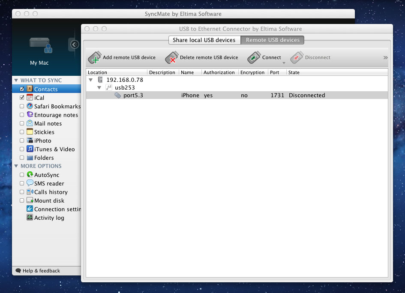Image resolution: width=405 pixels, height=293 pixels.
Task: Click the USB hub icon beside usb253
Action: point(109,87)
